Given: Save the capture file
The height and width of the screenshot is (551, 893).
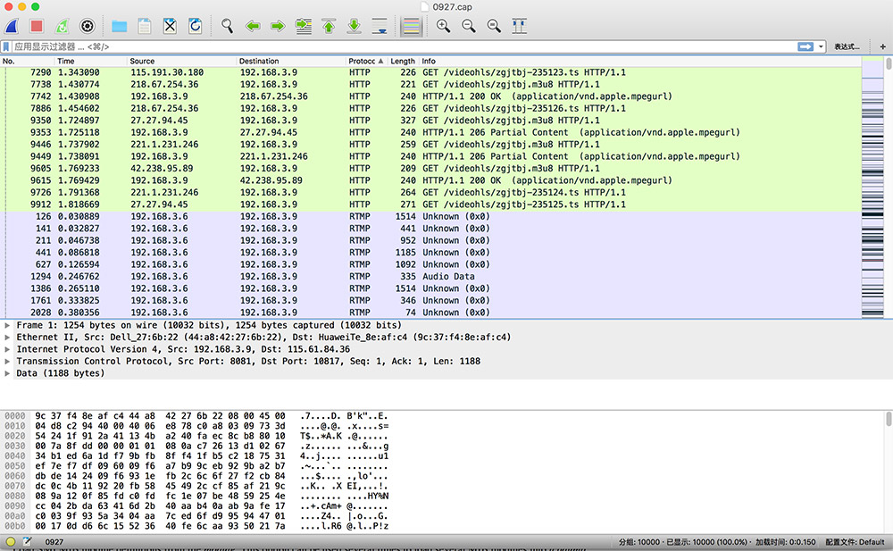Looking at the screenshot, I should point(145,26).
